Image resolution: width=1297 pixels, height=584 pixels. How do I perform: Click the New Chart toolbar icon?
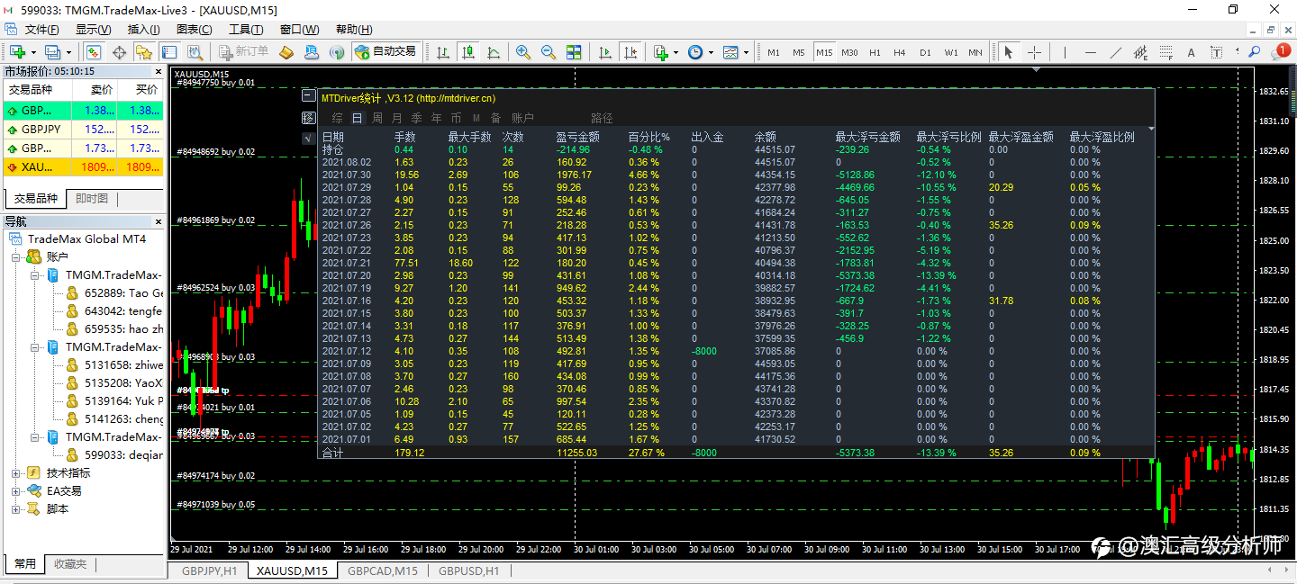[x=18, y=52]
